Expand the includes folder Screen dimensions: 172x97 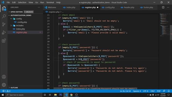coord(11,26)
